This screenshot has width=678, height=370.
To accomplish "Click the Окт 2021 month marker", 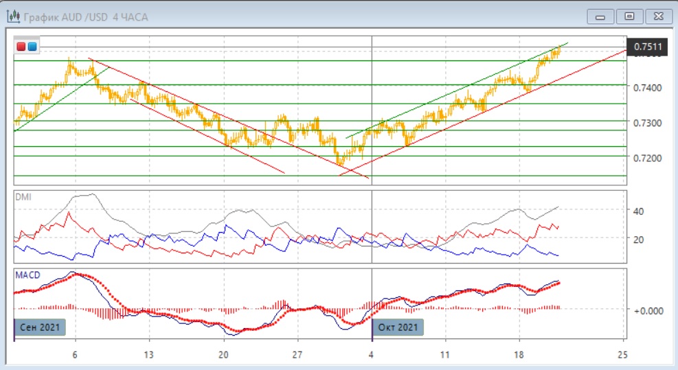I will click(x=398, y=327).
